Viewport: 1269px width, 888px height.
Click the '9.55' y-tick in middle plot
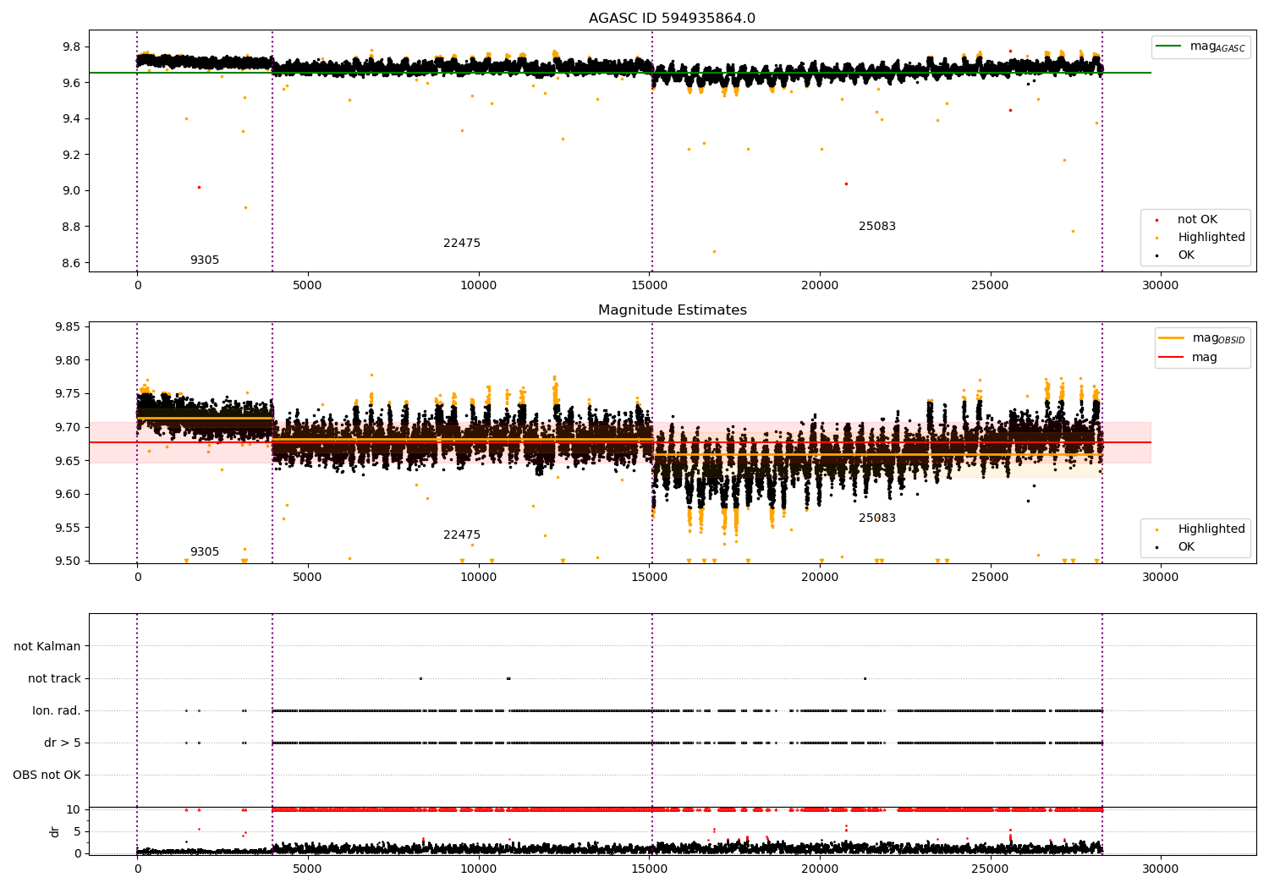[x=69, y=528]
